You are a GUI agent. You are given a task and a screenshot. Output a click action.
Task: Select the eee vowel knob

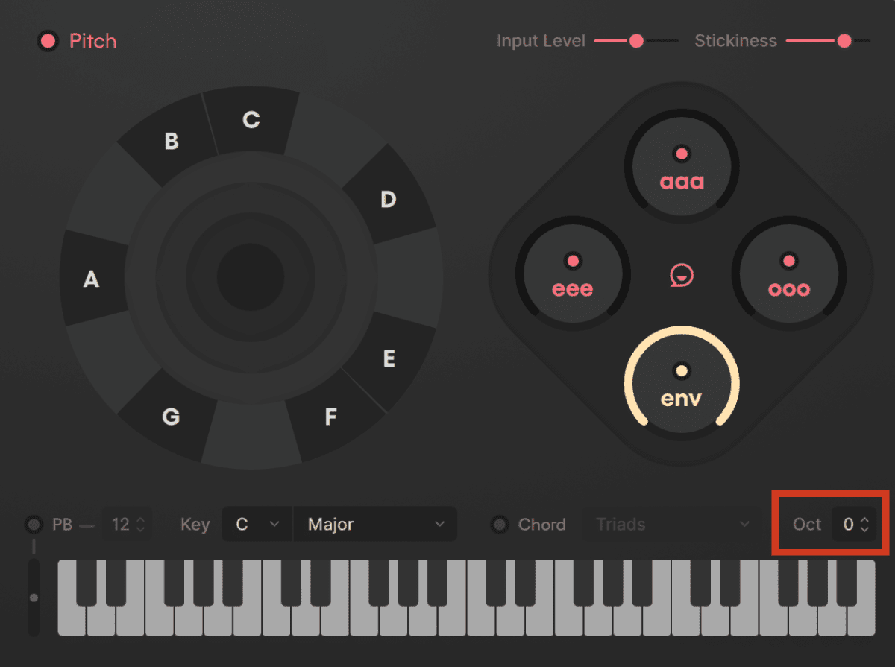573,275
